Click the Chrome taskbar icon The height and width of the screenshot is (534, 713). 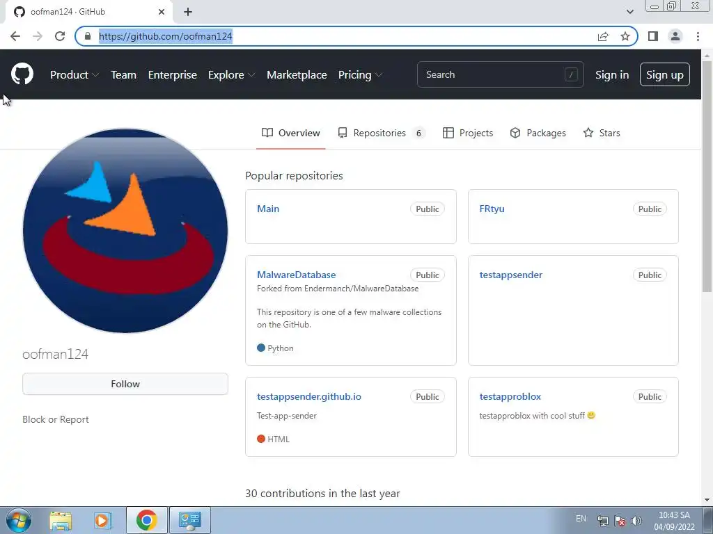[x=146, y=520]
